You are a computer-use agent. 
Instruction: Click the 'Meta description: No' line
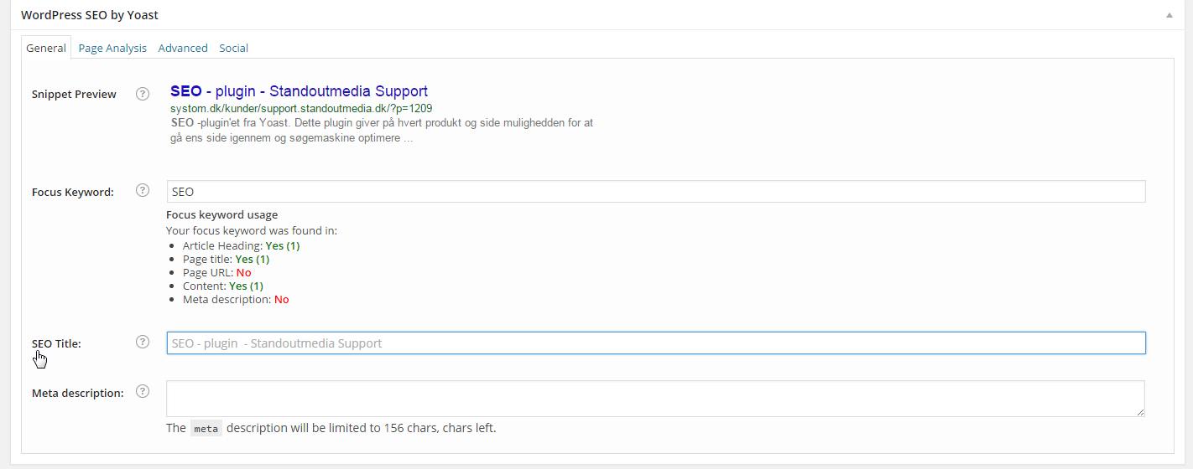pos(236,299)
